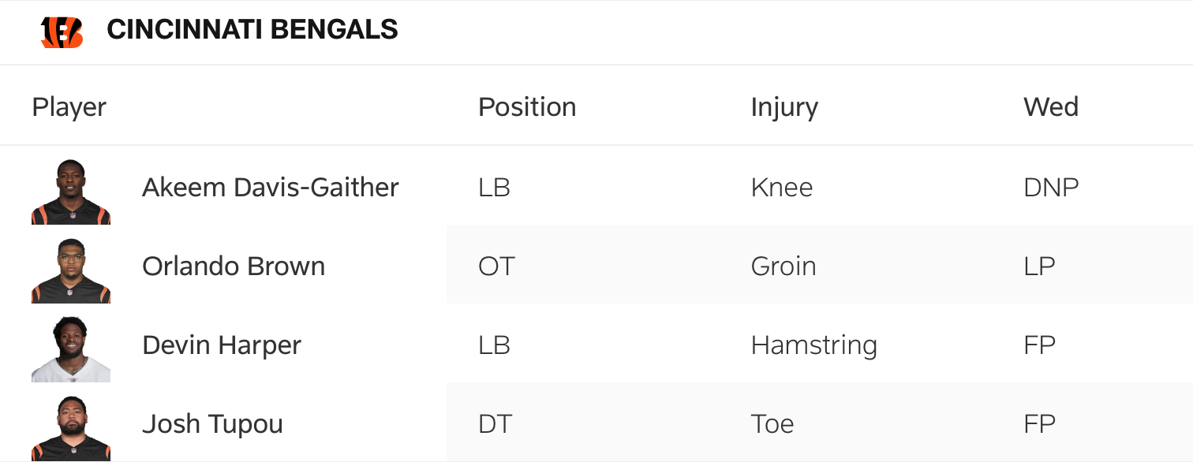Viewport: 1193px width, 462px height.
Task: Click the Groin injury cell
Action: (783, 266)
